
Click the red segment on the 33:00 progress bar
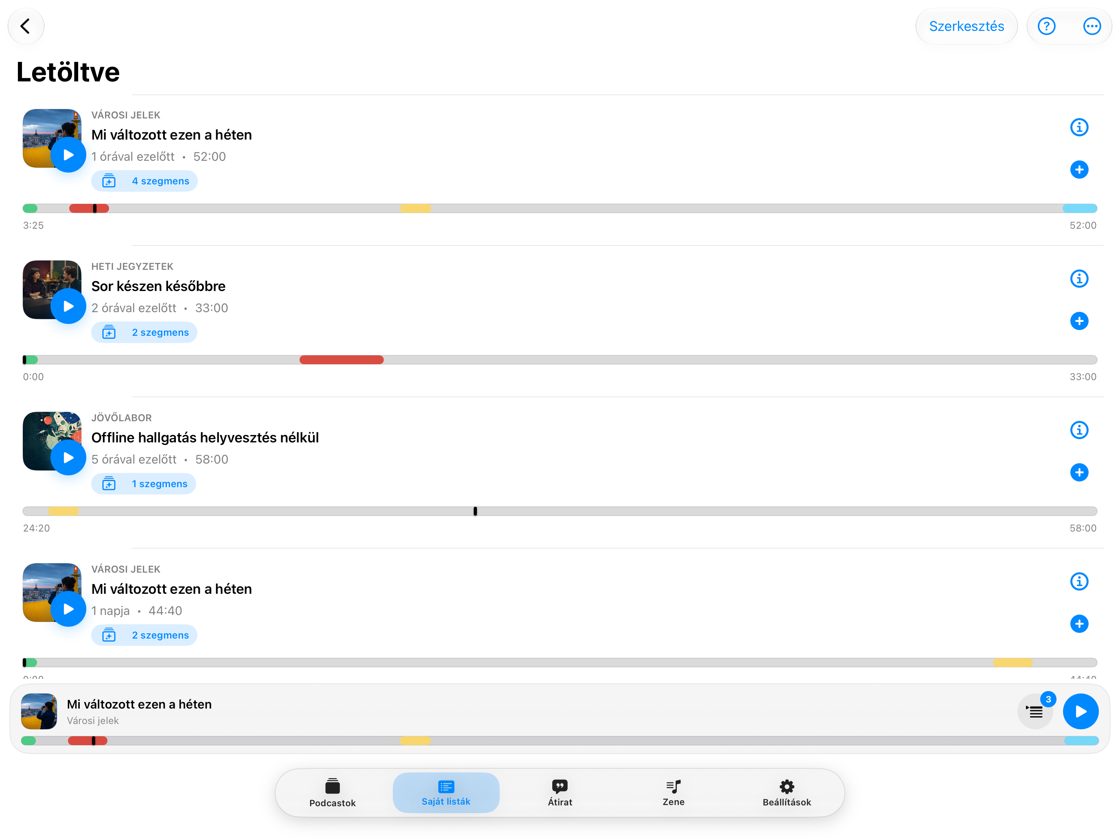tap(341, 360)
